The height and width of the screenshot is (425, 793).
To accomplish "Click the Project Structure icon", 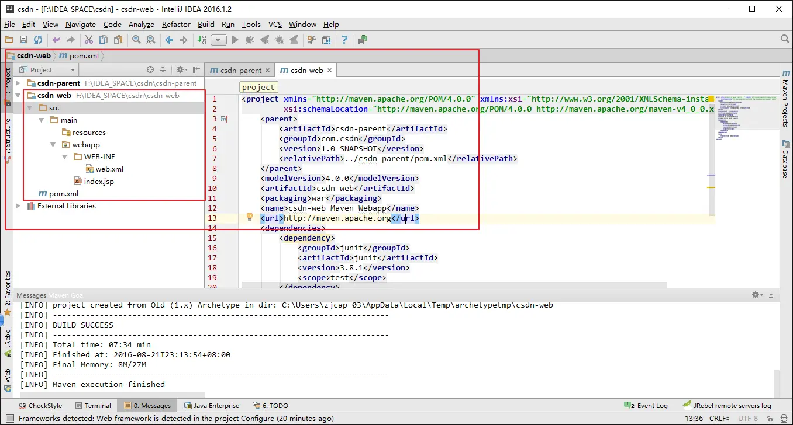I will point(326,40).
